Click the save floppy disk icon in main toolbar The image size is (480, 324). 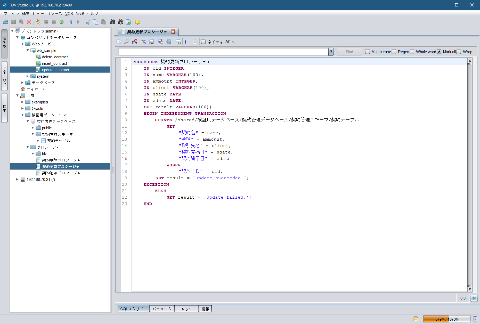[13, 22]
